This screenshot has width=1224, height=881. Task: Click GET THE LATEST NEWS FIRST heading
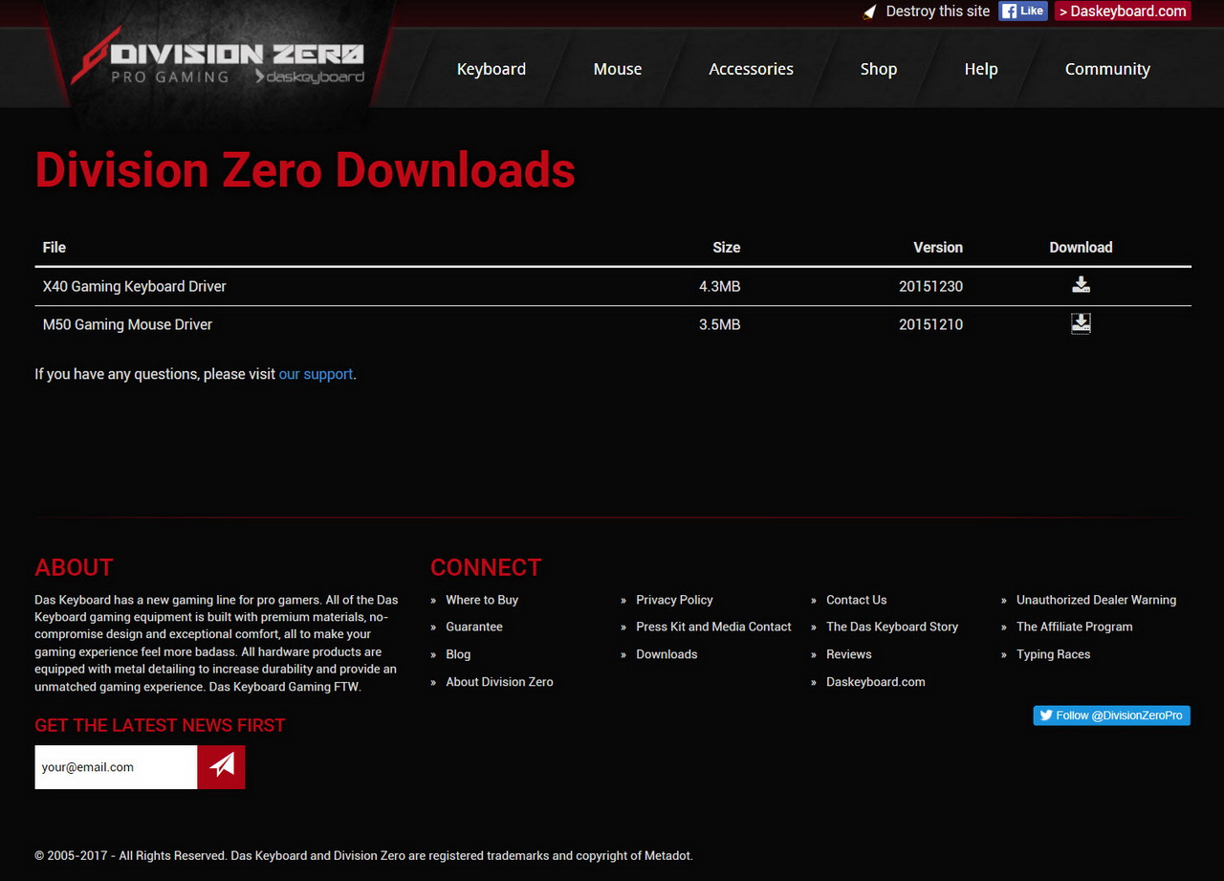click(160, 725)
